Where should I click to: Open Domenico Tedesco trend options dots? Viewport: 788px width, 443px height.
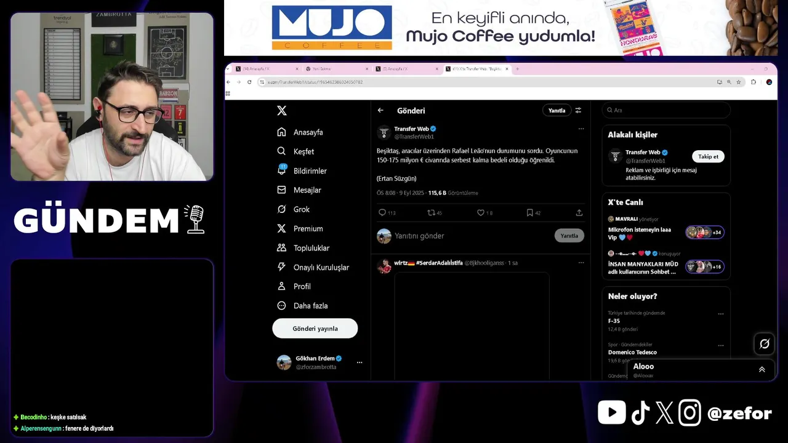721,345
